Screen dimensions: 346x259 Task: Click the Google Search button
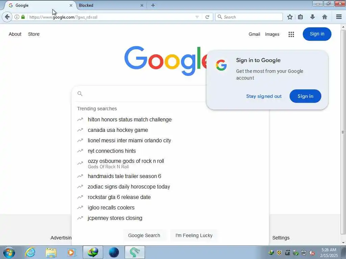[x=144, y=235]
